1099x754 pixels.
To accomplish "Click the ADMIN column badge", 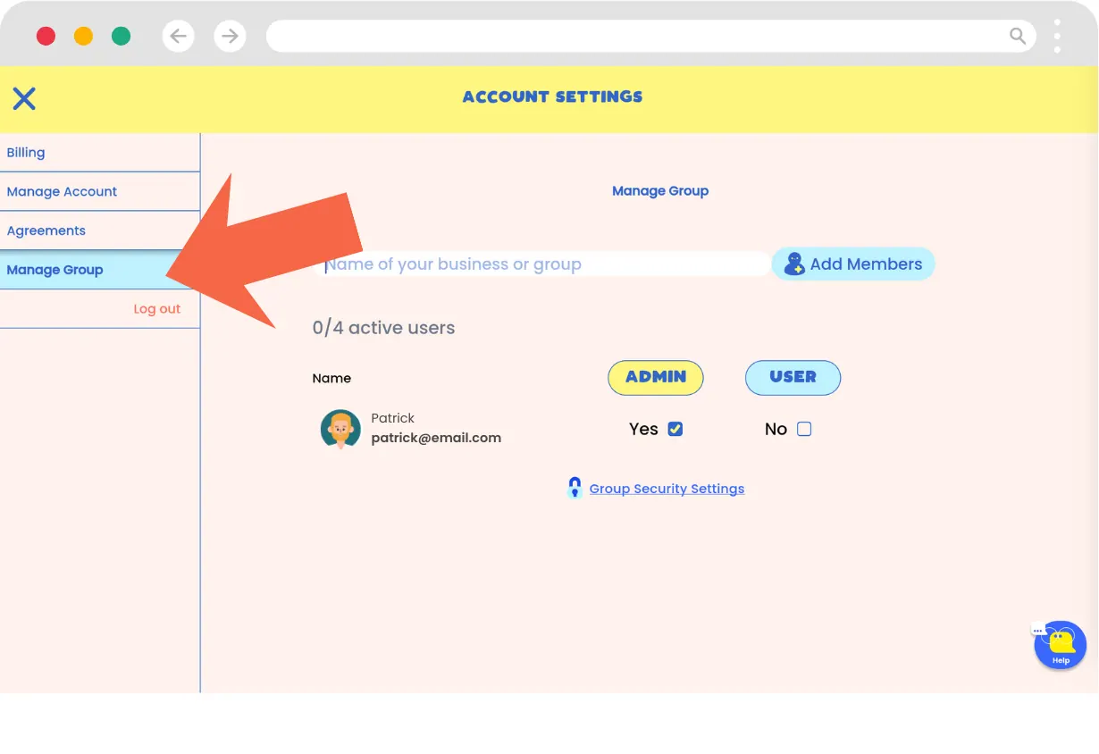I will coord(656,377).
